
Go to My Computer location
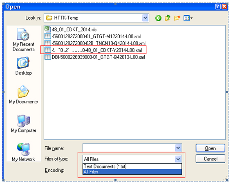23,124
